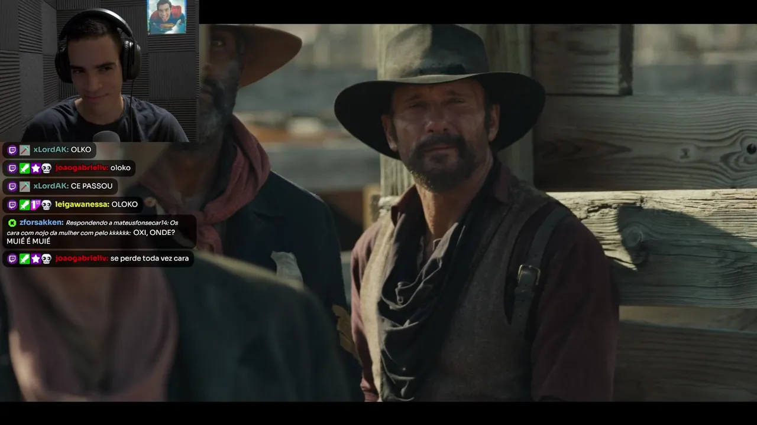Click the Twitch icon in the 'se perde toda vez cara' message
Screen dimensions: 757x425
pyautogui.click(x=12, y=259)
